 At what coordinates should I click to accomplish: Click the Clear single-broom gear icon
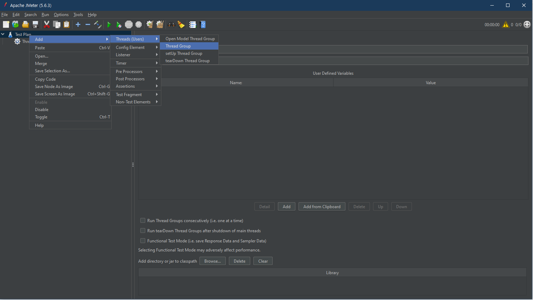tap(150, 24)
